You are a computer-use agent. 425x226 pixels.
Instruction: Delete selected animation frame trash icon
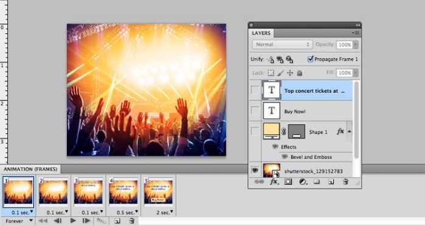[132, 221]
